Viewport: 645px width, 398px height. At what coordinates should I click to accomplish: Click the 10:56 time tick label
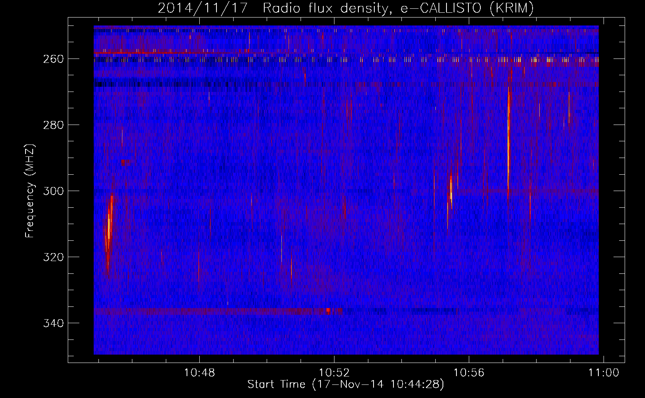469,373
